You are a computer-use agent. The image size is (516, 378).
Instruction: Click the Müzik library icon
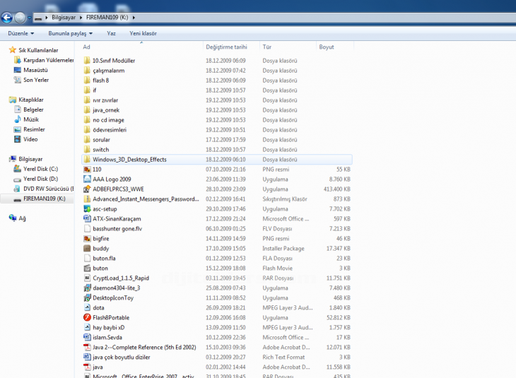(x=17, y=119)
